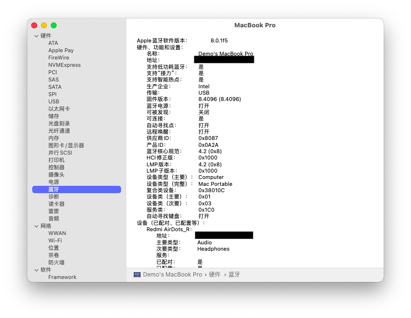
Task: Click the Mac Portable device type value
Action: pos(215,184)
